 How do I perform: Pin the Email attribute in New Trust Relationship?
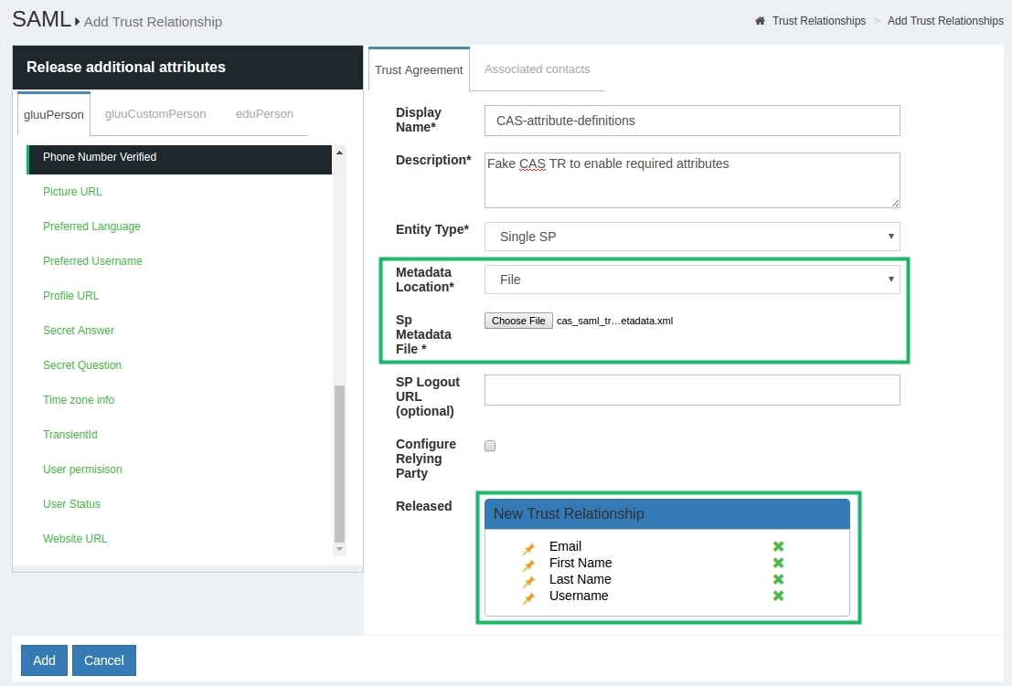pos(527,546)
